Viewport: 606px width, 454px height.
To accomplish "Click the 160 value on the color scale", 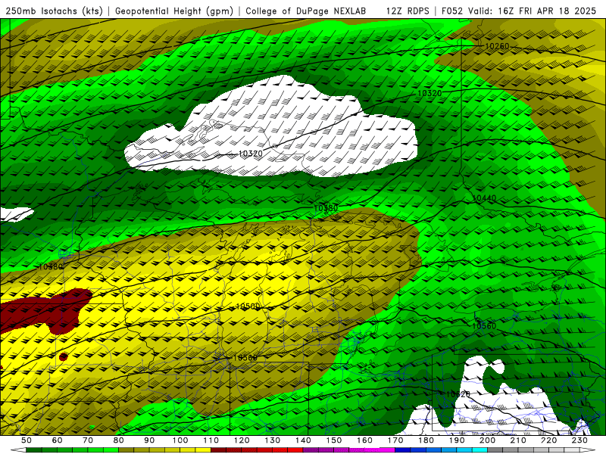I will coord(364,440).
